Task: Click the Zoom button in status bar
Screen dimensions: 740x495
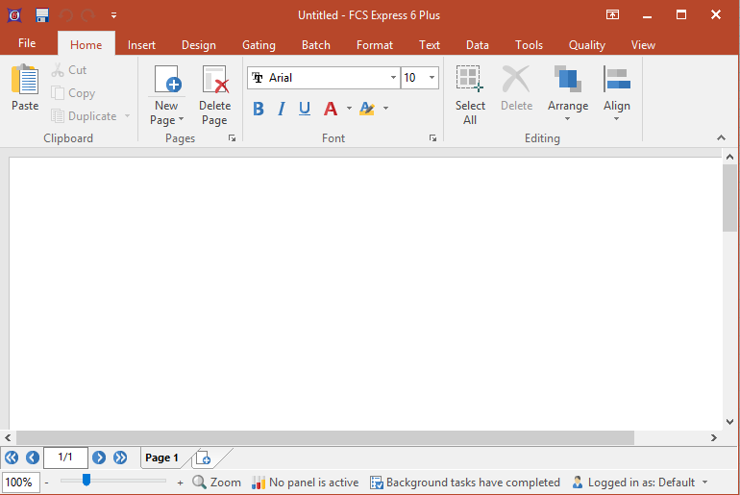Action: tap(217, 483)
